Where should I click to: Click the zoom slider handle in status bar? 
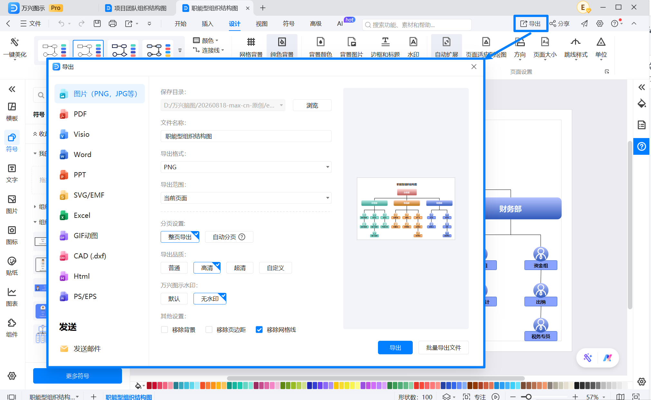pyautogui.click(x=528, y=397)
